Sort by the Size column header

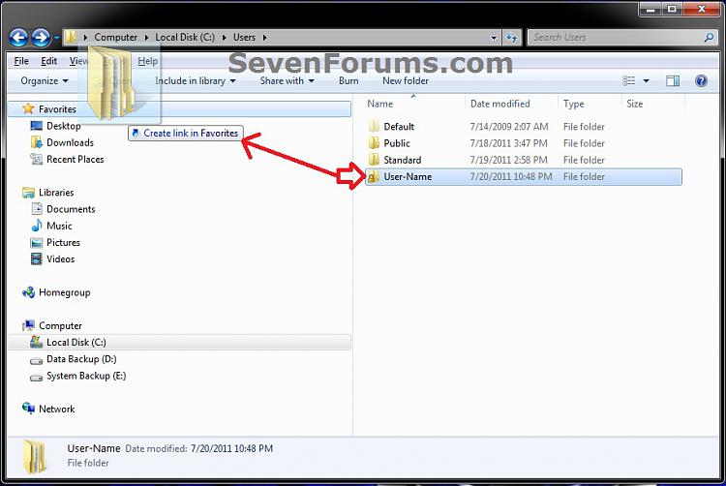[x=634, y=105]
